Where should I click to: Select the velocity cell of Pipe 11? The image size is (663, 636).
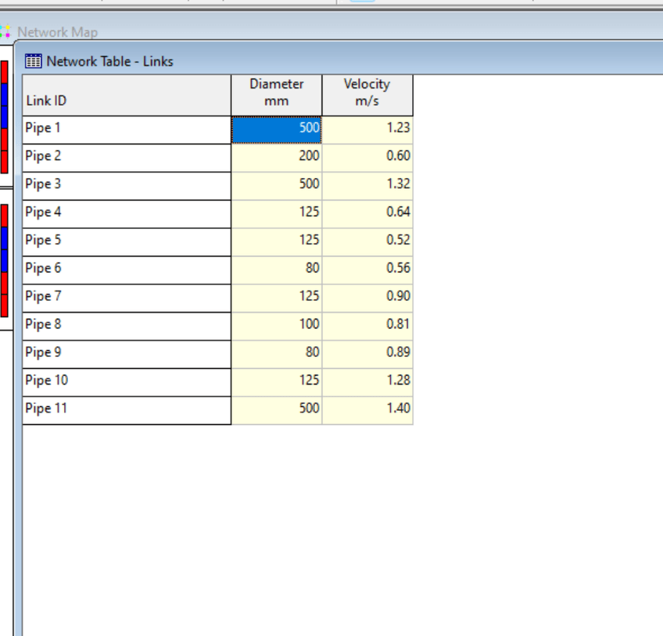click(x=367, y=409)
